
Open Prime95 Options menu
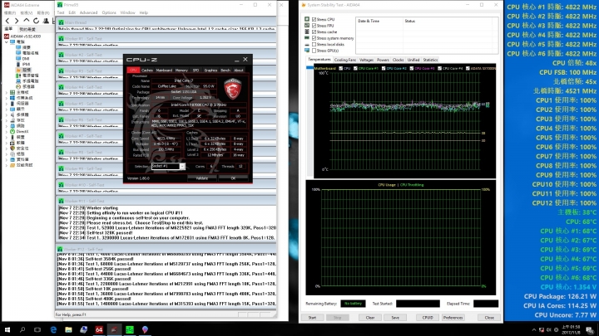pos(109,12)
